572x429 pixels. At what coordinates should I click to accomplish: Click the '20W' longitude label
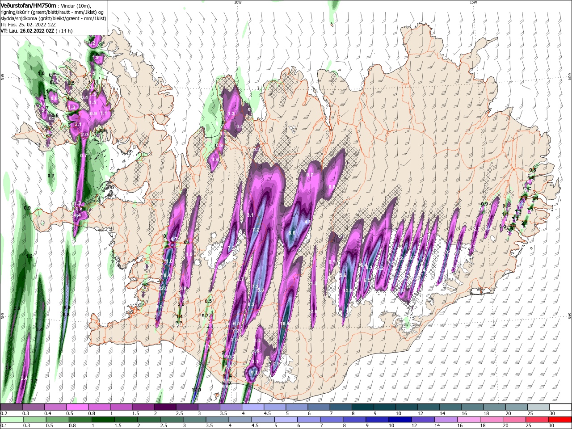click(238, 2)
